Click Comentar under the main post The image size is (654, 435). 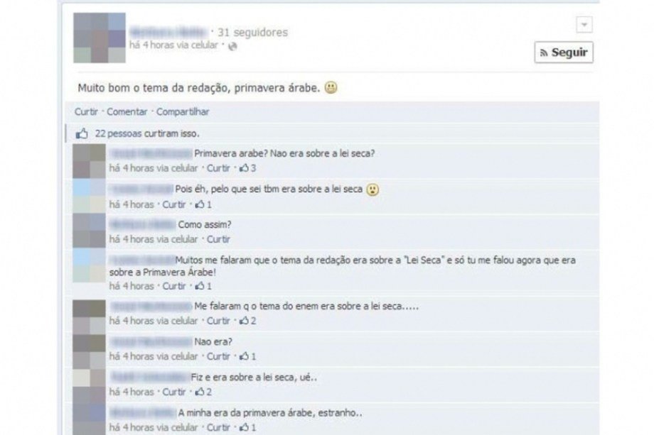[x=127, y=112]
